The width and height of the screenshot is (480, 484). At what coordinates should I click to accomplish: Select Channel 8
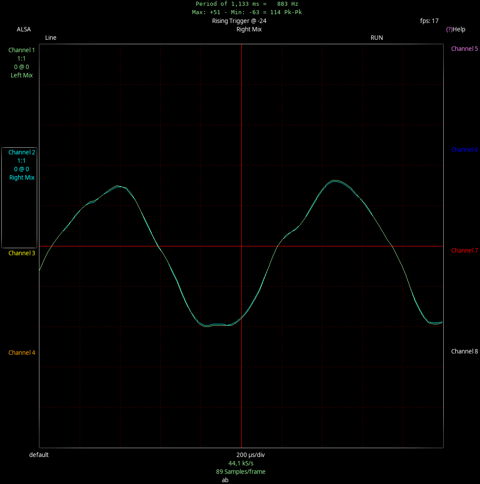[464, 351]
